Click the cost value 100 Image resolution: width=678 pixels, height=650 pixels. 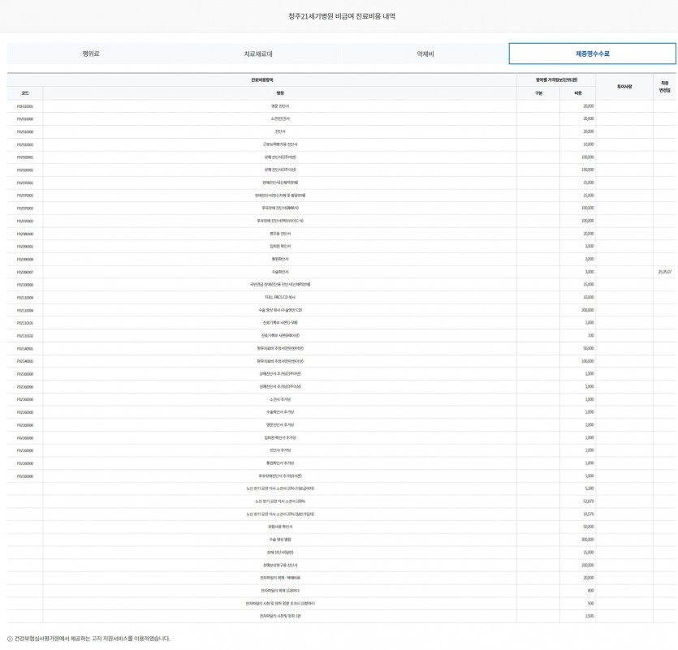pyautogui.click(x=590, y=336)
